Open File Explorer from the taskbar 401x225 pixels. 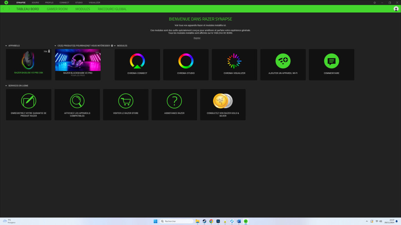click(x=197, y=221)
